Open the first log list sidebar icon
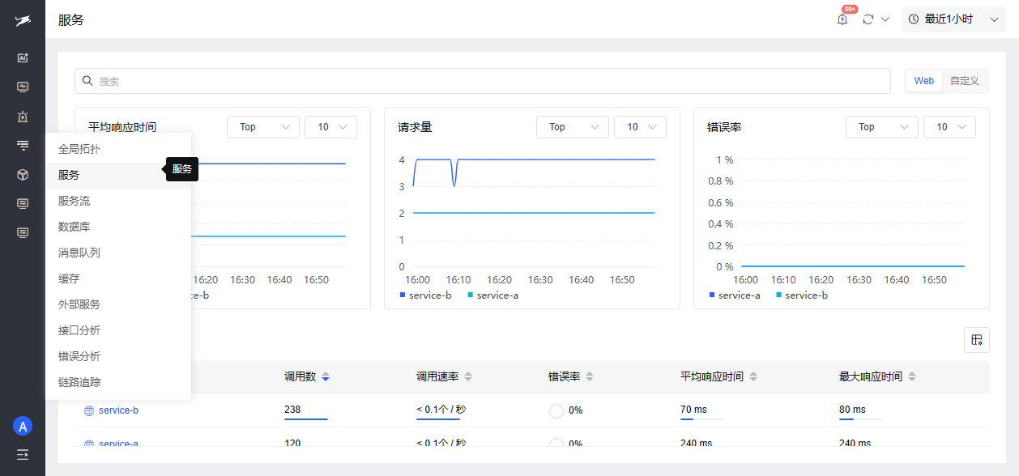Image resolution: width=1019 pixels, height=476 pixels. point(23,203)
